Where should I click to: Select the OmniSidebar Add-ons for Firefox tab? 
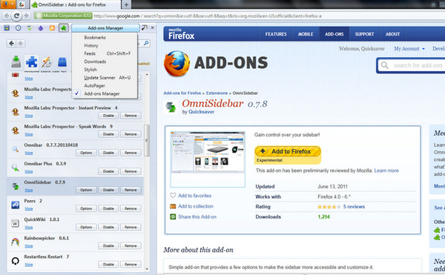tap(75, 4)
